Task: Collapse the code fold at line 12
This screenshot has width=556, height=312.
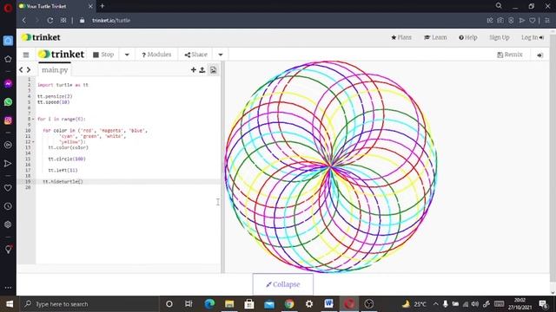Action: tap(33, 142)
